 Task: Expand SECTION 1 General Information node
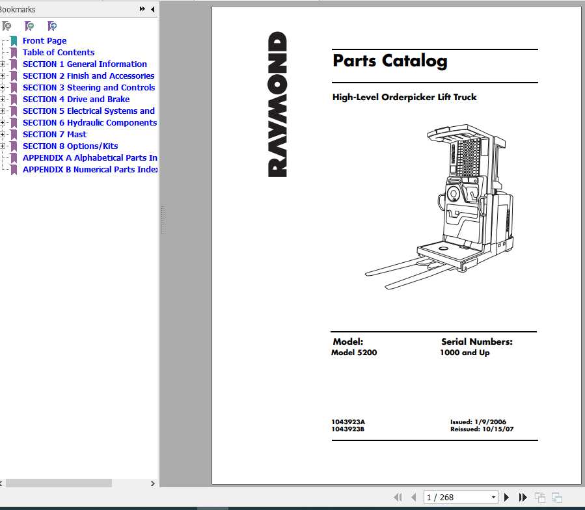[x=3, y=64]
